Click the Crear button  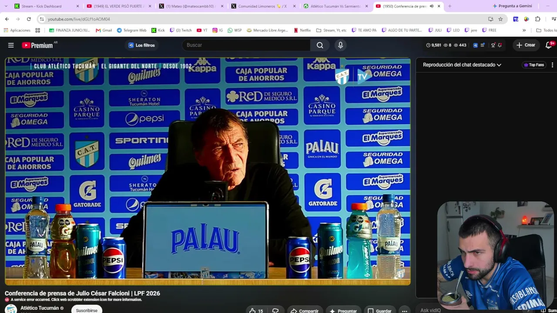[526, 45]
